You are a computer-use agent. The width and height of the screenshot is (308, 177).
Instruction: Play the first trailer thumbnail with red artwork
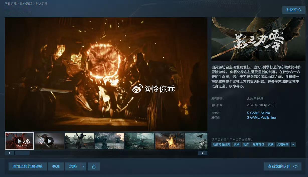[19, 141]
